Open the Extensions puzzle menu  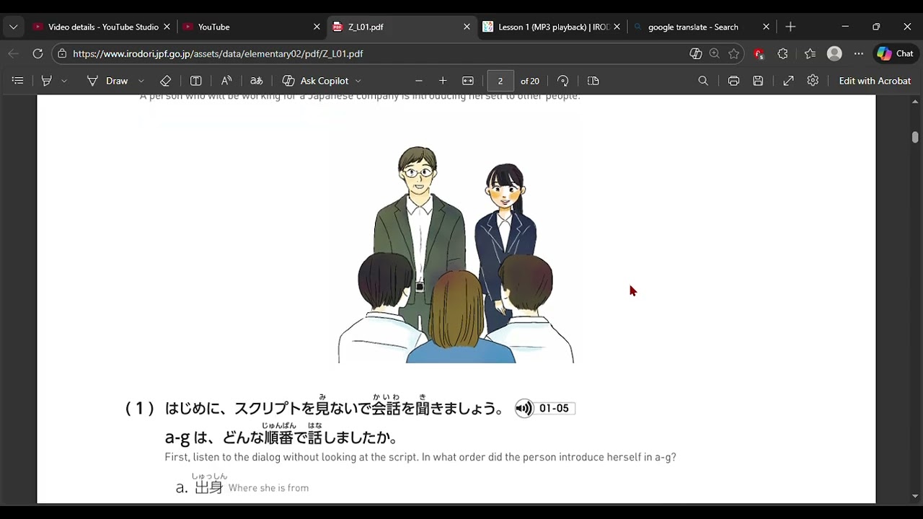click(x=783, y=53)
